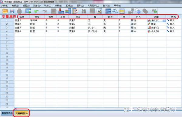Open the 编辑(E) menu
Screen dimensions: 182x117
click(15, 5)
